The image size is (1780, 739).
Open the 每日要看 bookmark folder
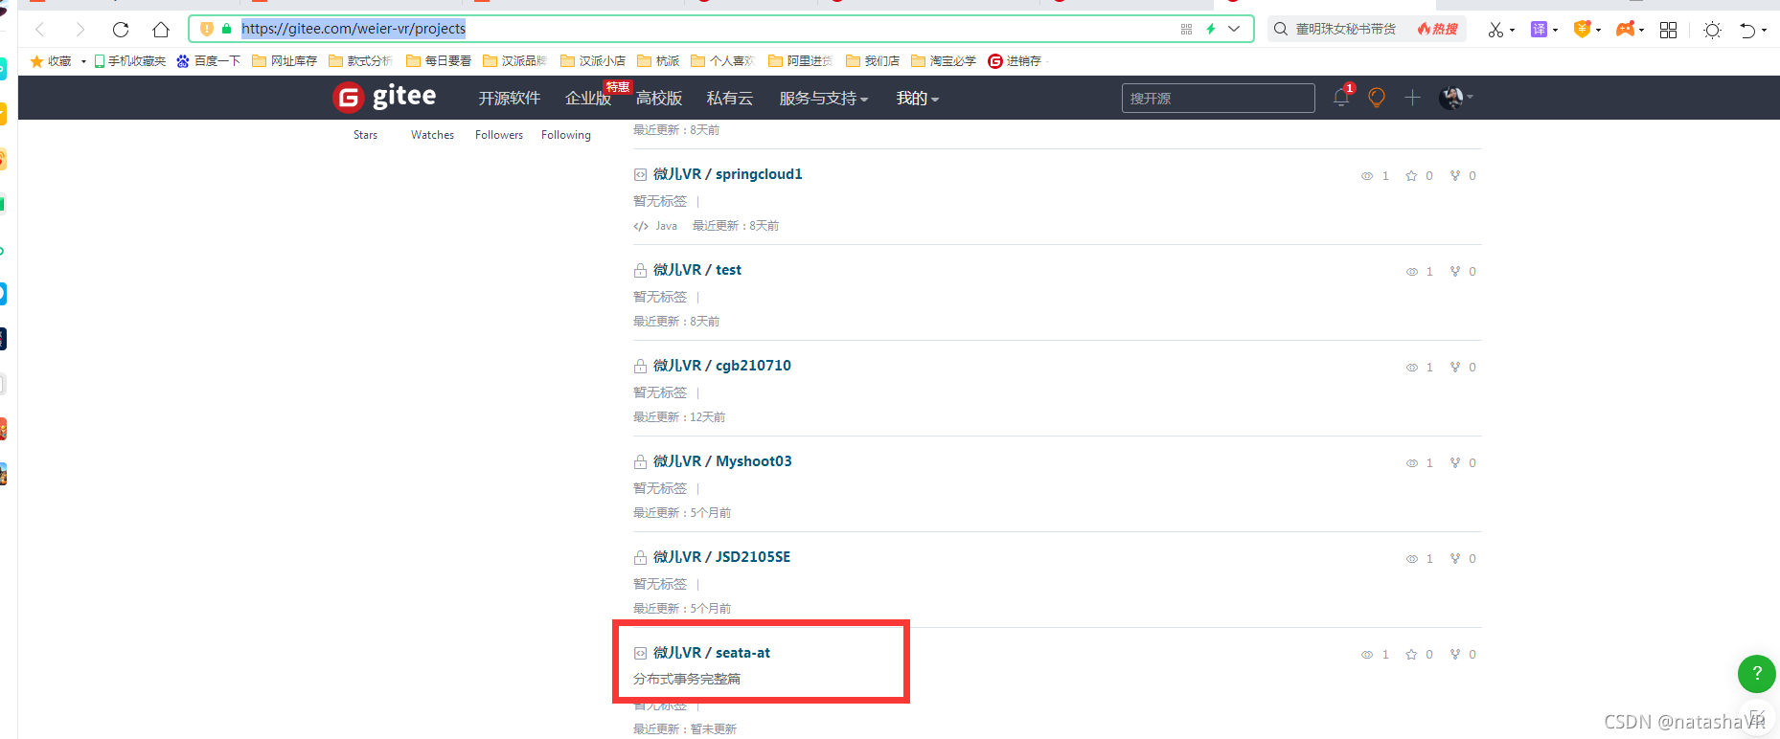[439, 61]
